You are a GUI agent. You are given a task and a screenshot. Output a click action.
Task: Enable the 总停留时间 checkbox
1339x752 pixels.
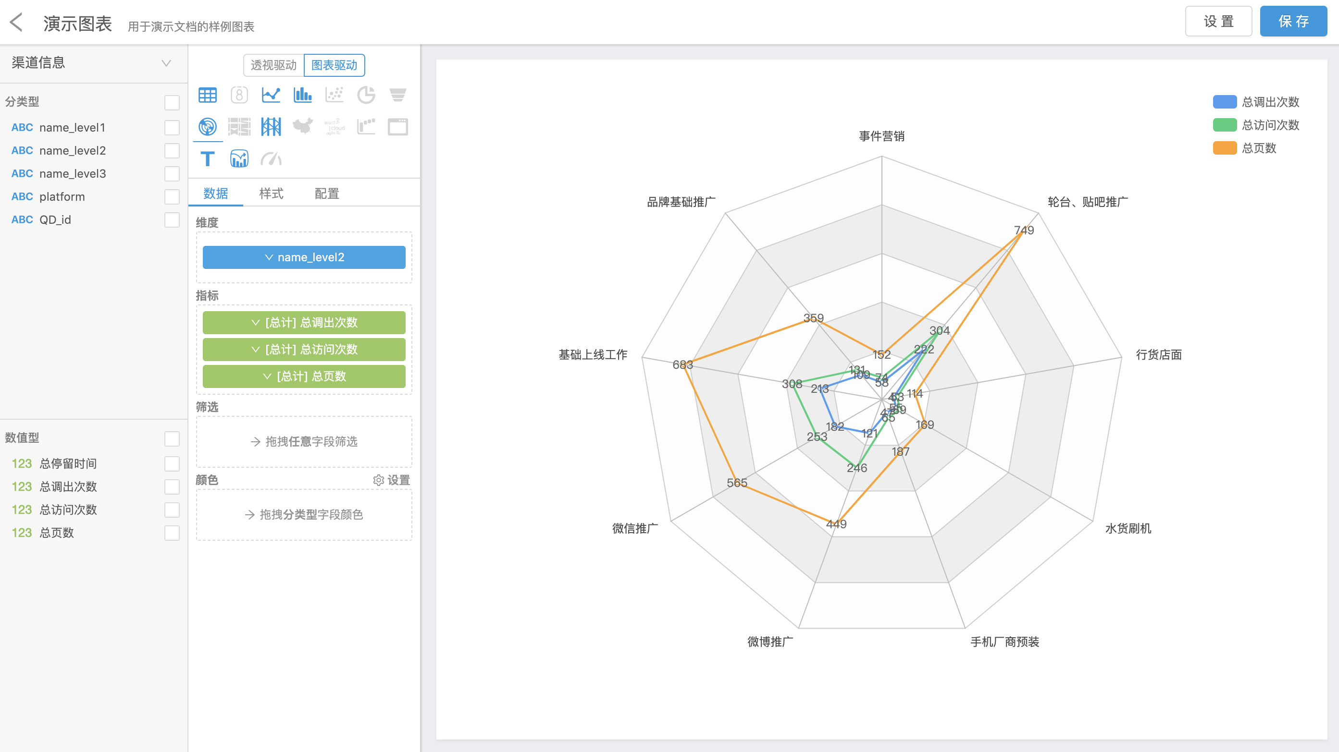click(x=172, y=464)
